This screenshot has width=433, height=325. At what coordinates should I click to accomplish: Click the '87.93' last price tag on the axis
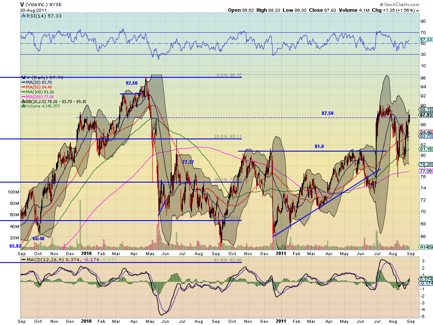coord(426,115)
